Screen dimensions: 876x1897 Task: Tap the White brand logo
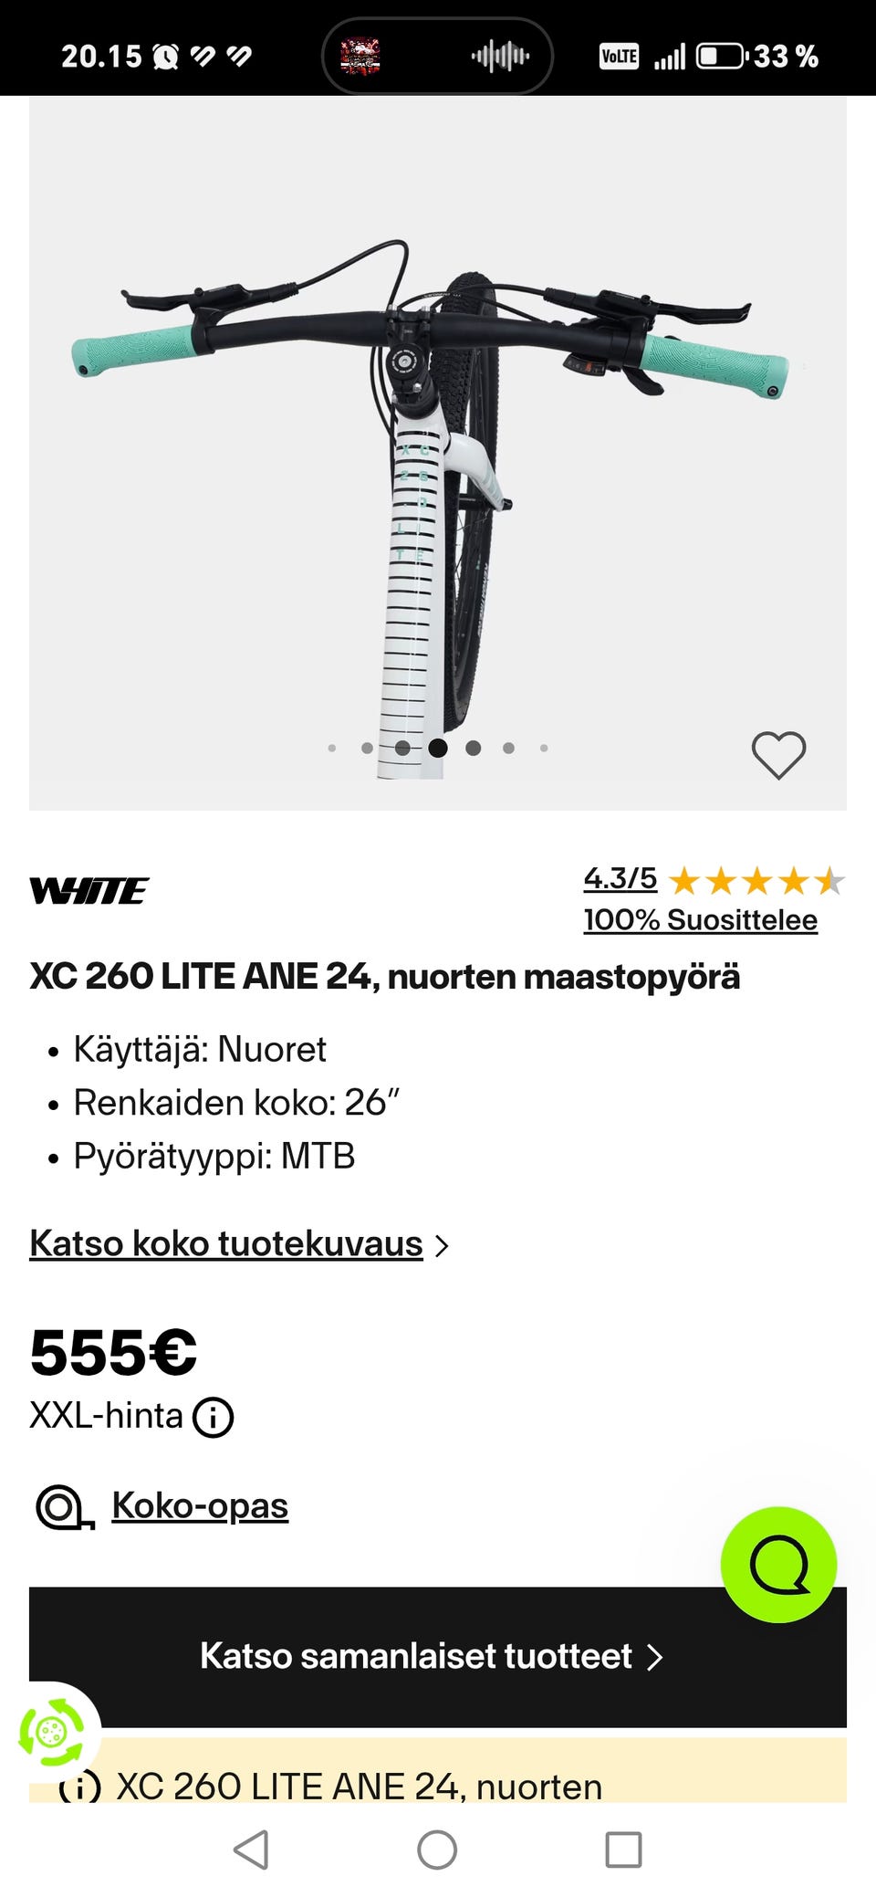click(x=89, y=891)
